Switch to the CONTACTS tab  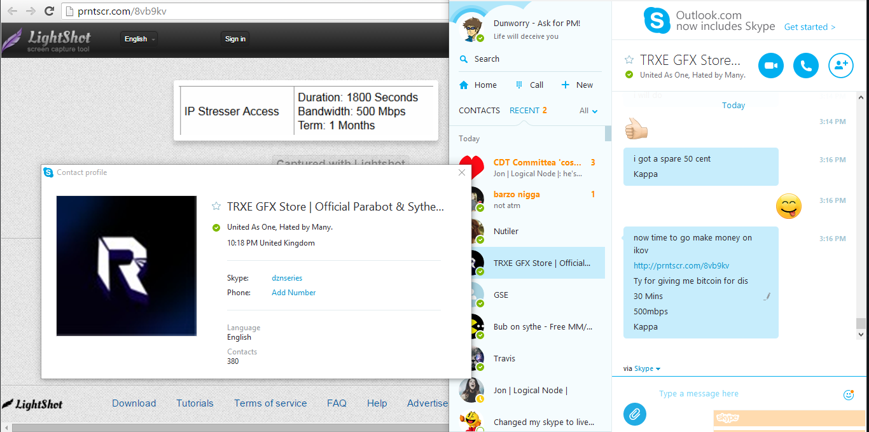[x=479, y=110]
